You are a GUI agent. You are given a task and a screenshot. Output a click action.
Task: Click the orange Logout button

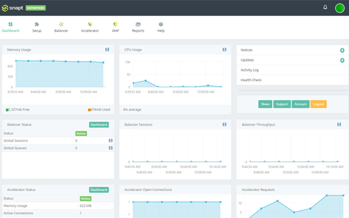point(318,104)
